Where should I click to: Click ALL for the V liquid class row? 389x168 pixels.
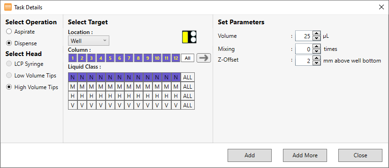(188, 105)
